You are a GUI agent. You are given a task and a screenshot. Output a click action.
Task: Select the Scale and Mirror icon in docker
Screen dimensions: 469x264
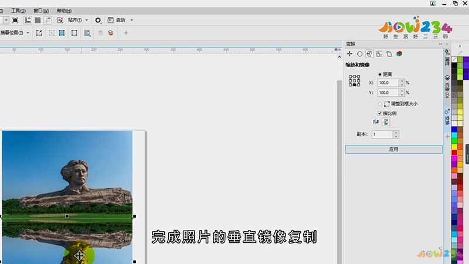pos(369,54)
